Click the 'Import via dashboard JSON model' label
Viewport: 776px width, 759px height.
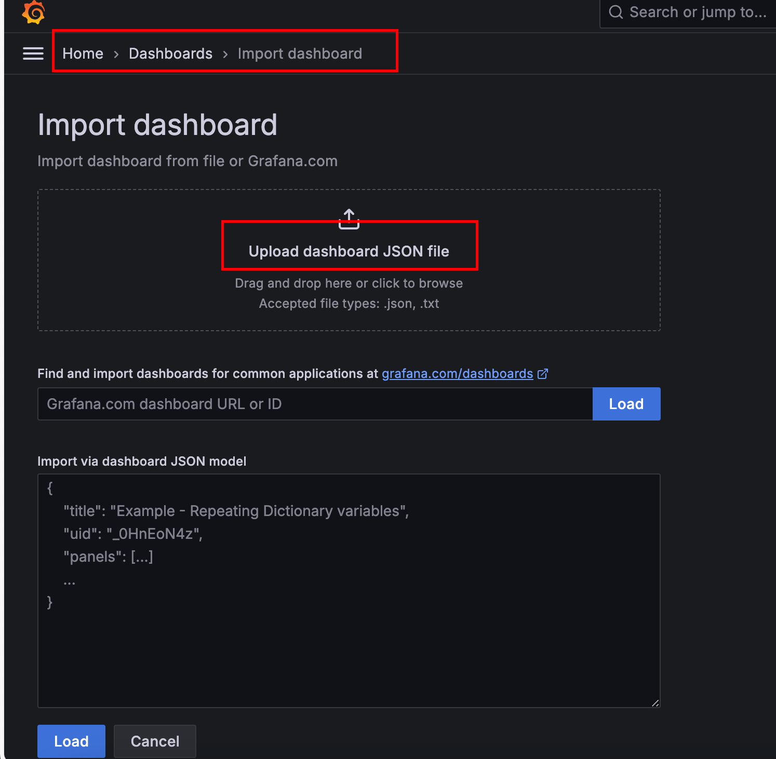[x=142, y=462]
